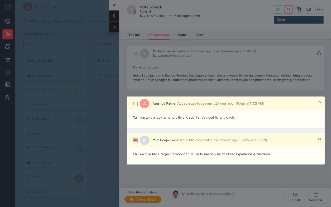This screenshot has height=207, width=331.
Task: Advance Mollie to the next hiring stage
Action: [x=278, y=9]
